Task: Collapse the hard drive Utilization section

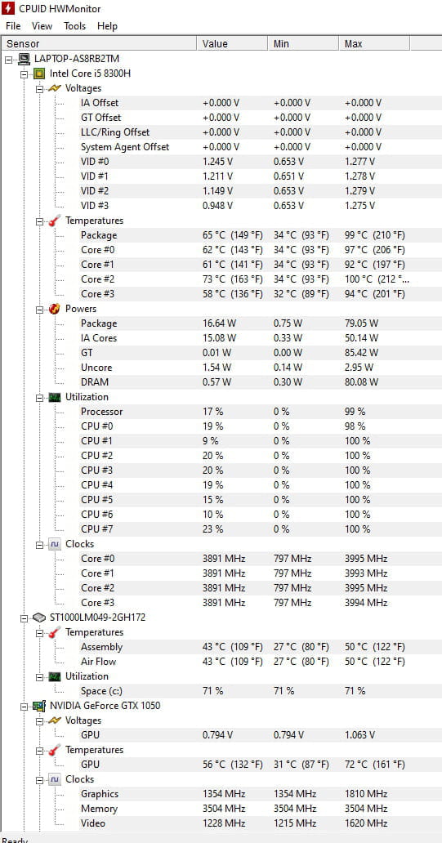Action: click(39, 677)
